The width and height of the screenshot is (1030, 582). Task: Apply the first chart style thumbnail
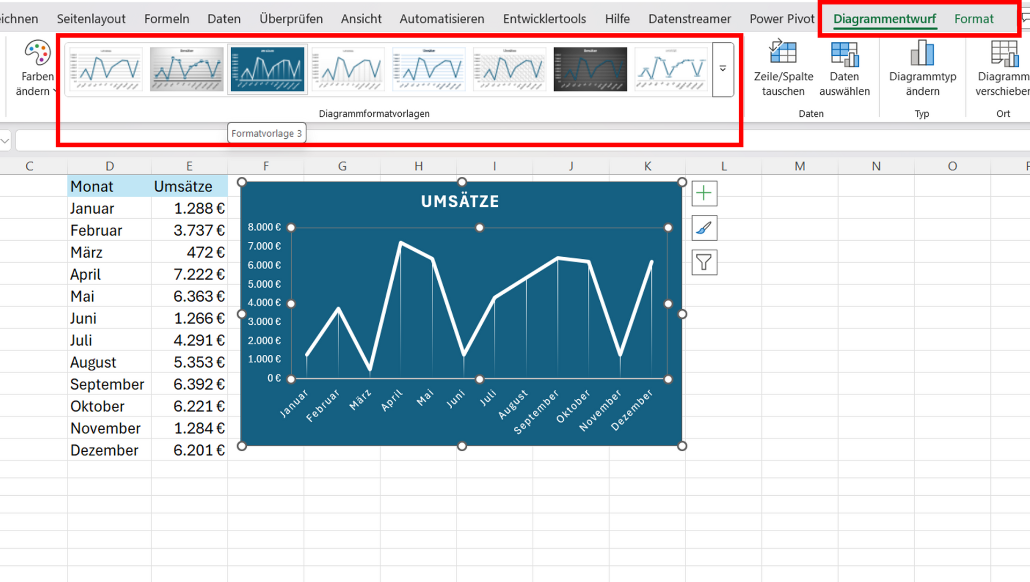(x=106, y=69)
